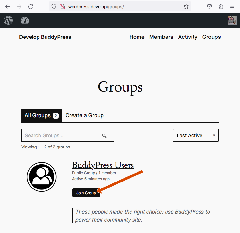Click the 'Active 5 minutes ago' text
This screenshot has height=233, width=240.
[91, 179]
